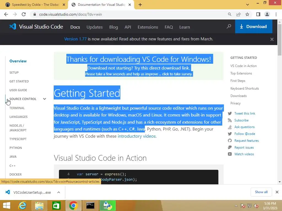Expand SETUP section in sidebar
This screenshot has width=282, height=211.
[x=14, y=73]
